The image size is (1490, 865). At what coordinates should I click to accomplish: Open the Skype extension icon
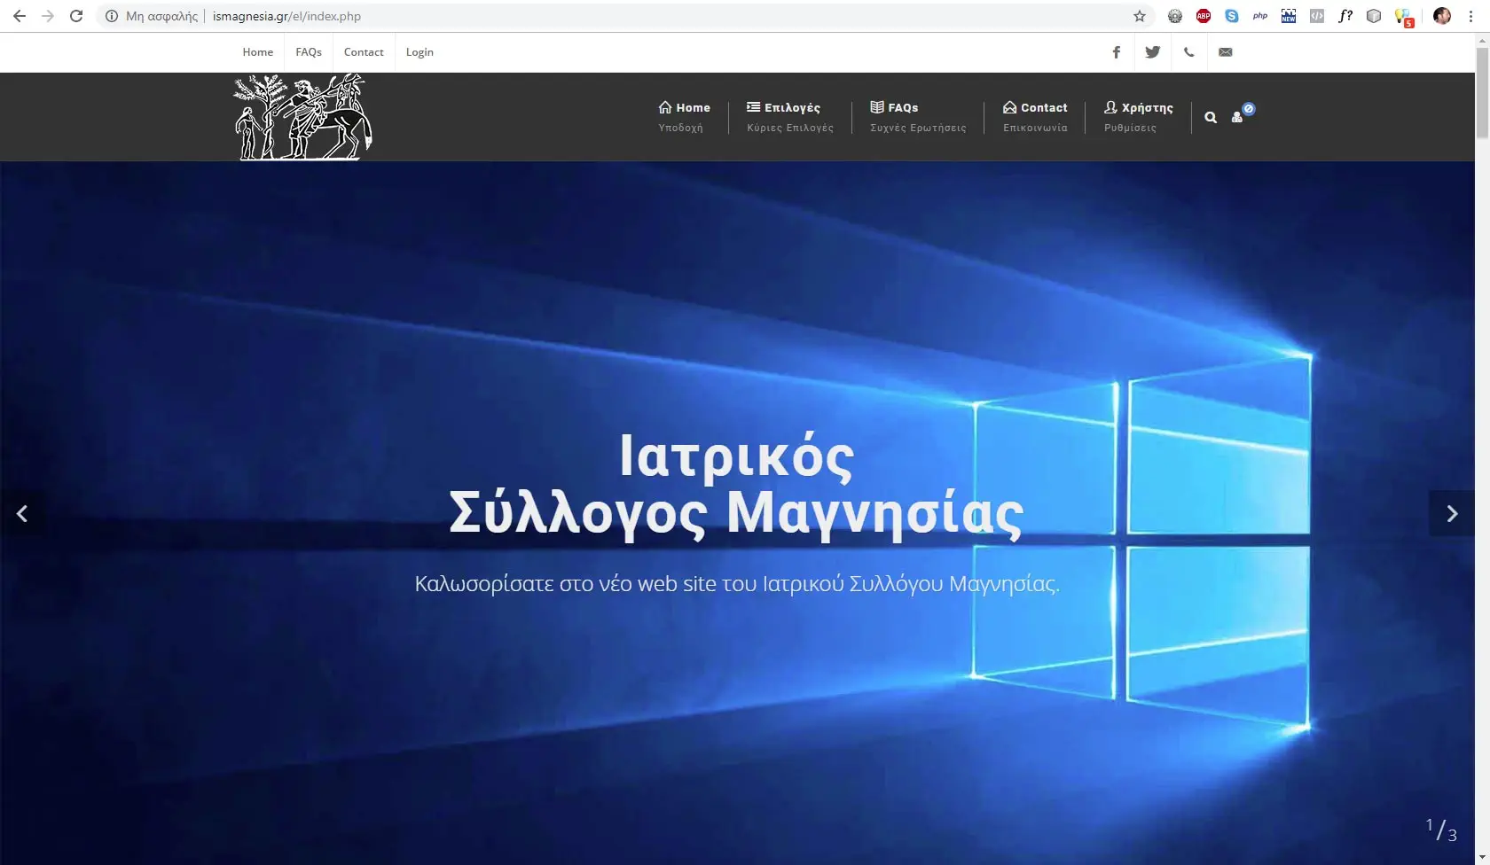pos(1232,16)
